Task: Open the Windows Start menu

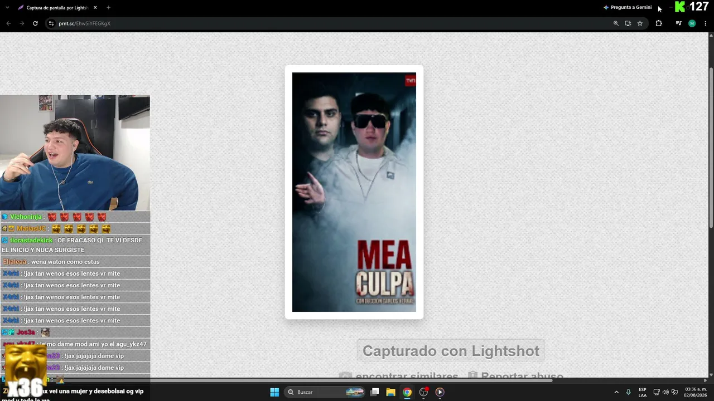Action: click(274, 392)
